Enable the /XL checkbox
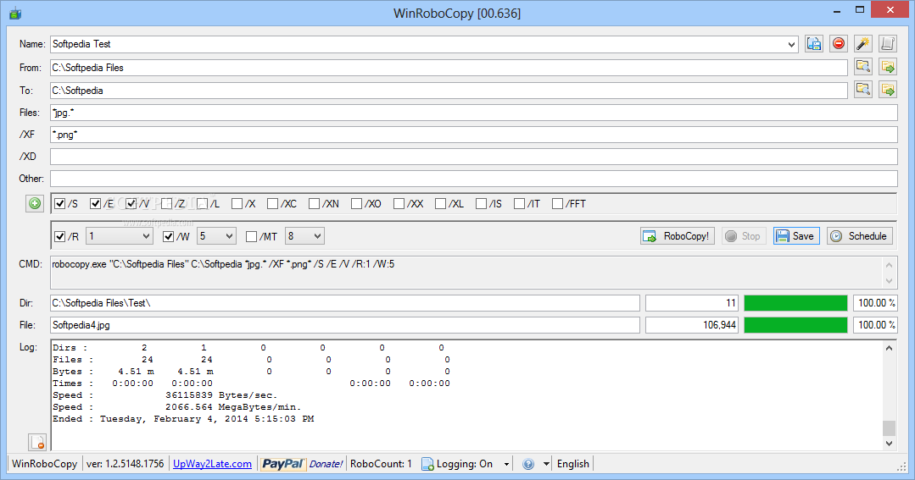This screenshot has height=480, width=915. [x=441, y=204]
